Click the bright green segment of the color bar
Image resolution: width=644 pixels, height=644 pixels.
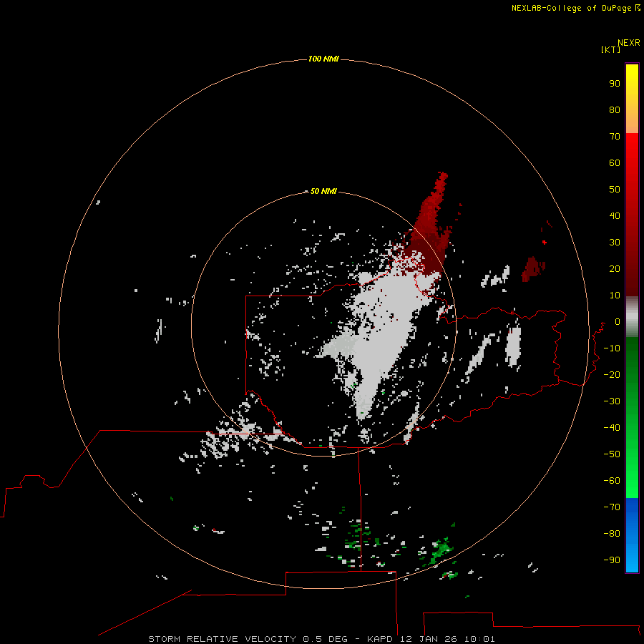tap(632, 418)
